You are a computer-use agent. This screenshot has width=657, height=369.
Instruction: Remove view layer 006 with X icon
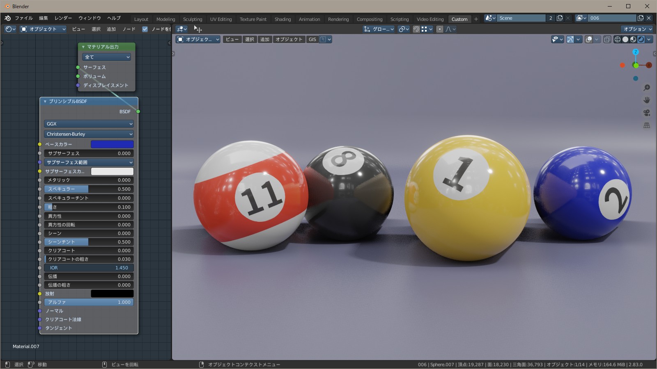pyautogui.click(x=649, y=18)
